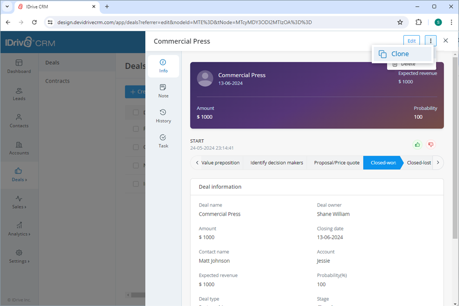Image resolution: width=459 pixels, height=306 pixels.
Task: Open the three-dot actions menu
Action: tap(431, 40)
